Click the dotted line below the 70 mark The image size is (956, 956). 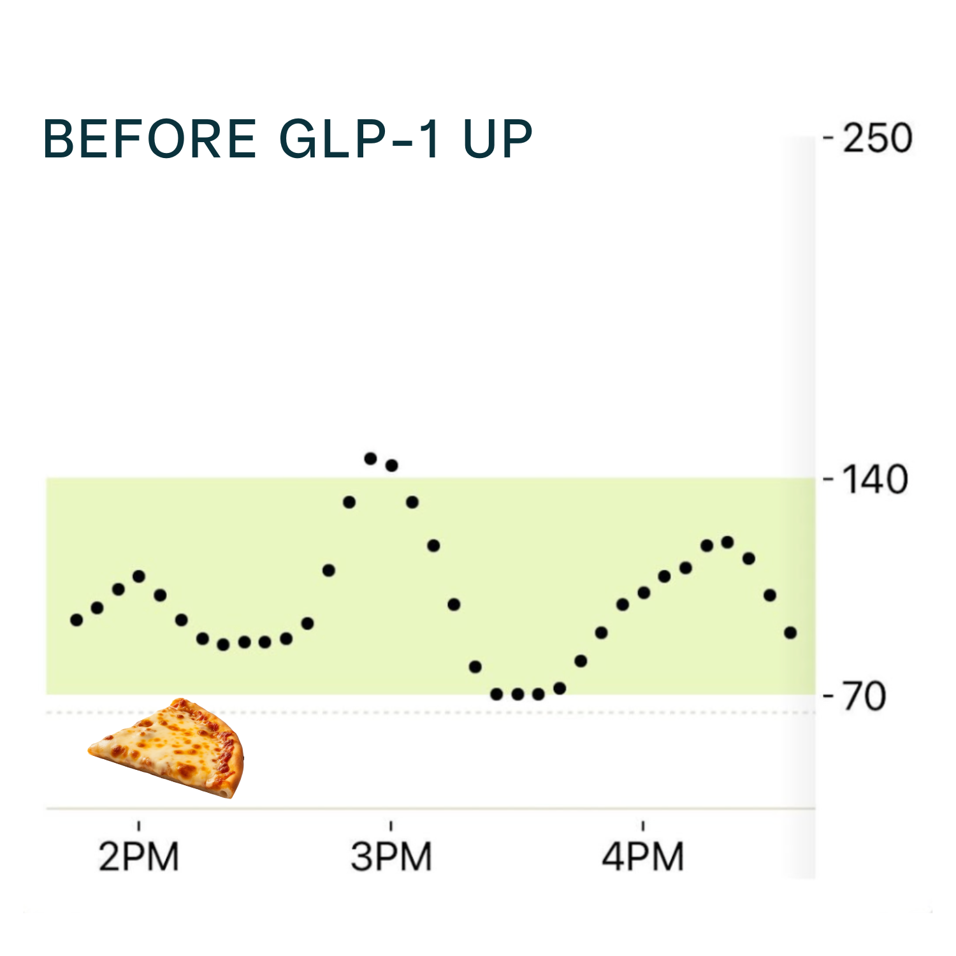tap(431, 713)
